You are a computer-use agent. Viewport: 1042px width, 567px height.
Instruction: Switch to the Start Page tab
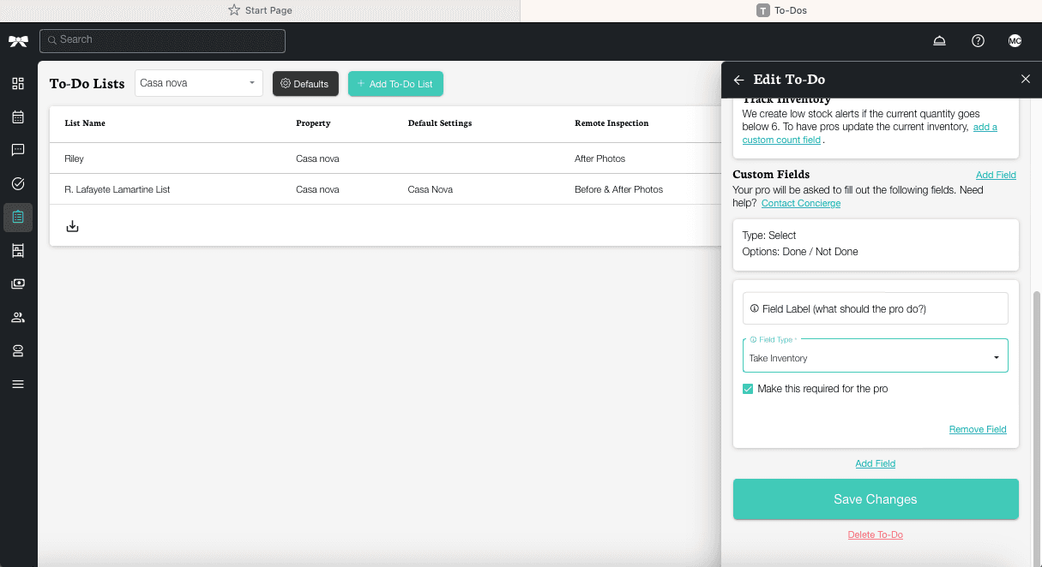[x=260, y=9]
